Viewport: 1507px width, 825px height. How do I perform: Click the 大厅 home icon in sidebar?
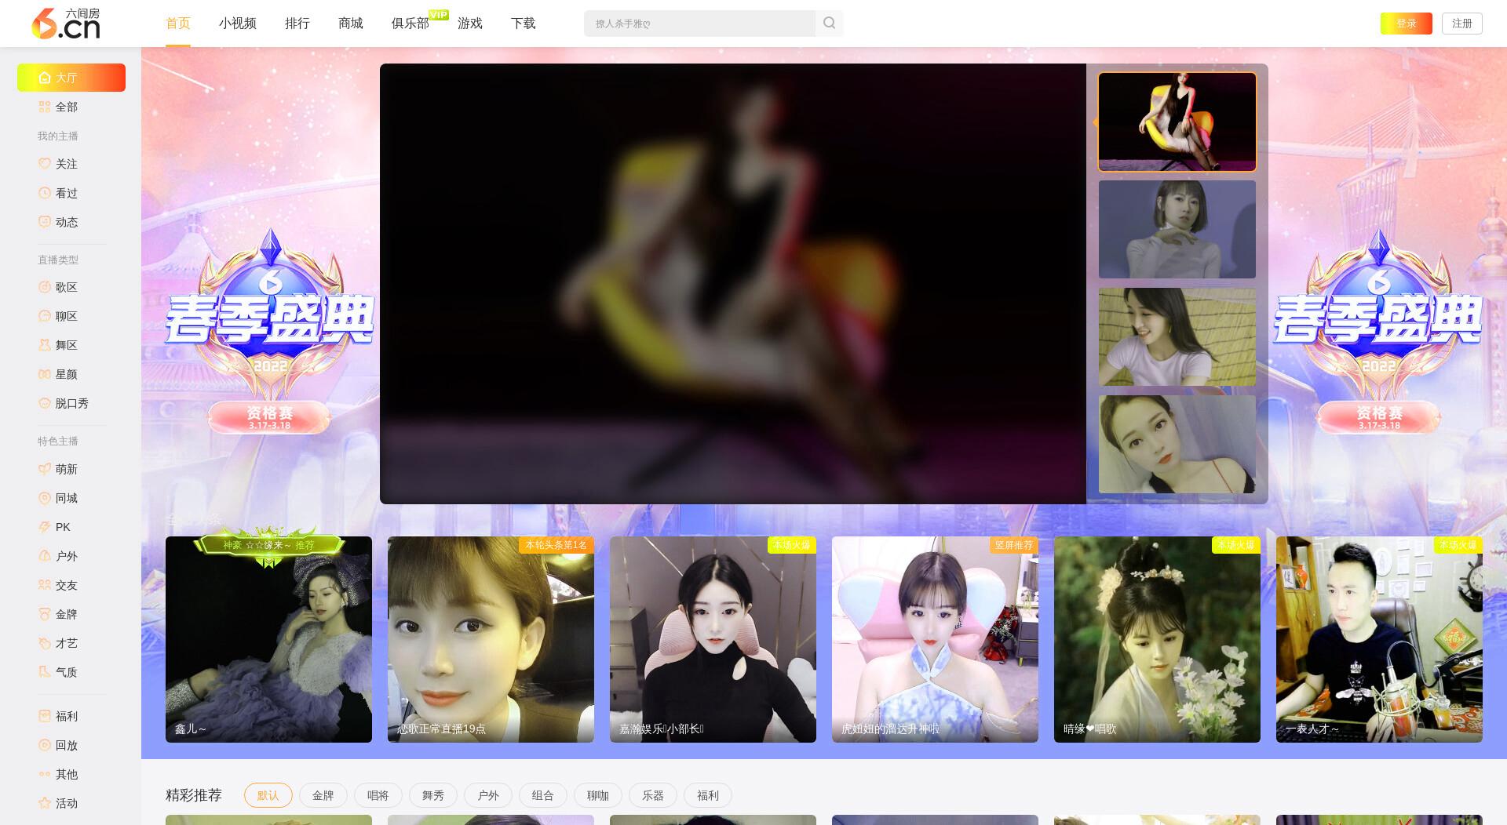point(45,78)
